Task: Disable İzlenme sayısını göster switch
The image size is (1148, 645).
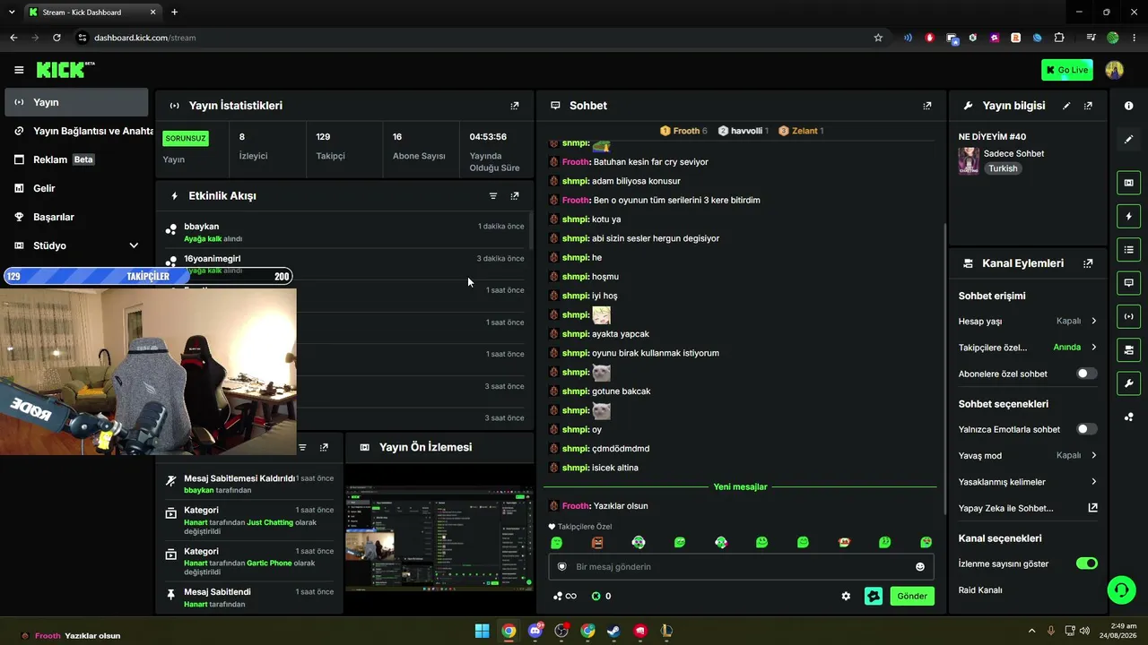Action: pos(1086,563)
